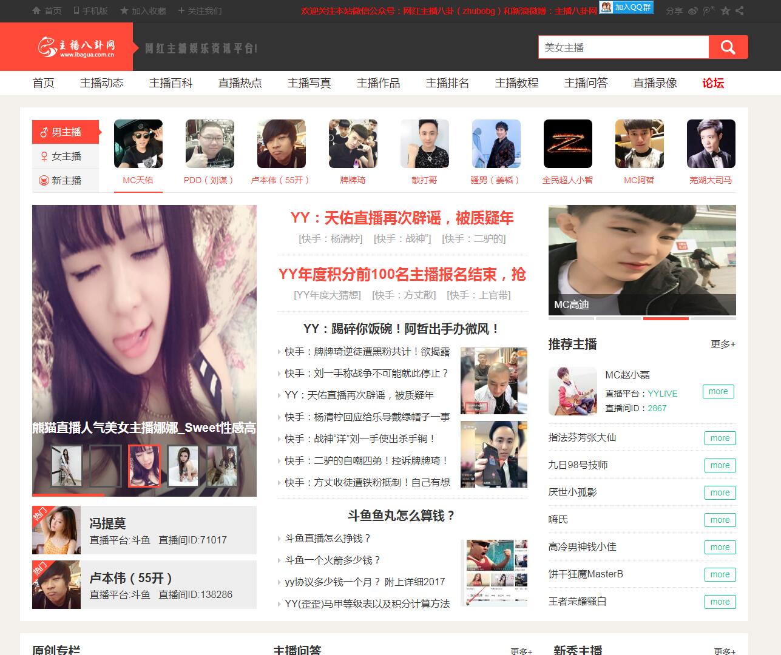Go to the red 论坛 forum link
781x655 pixels.
[x=714, y=83]
